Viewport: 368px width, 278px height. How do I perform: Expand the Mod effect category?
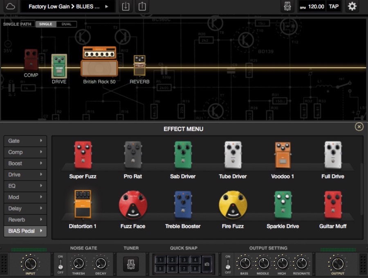point(25,197)
